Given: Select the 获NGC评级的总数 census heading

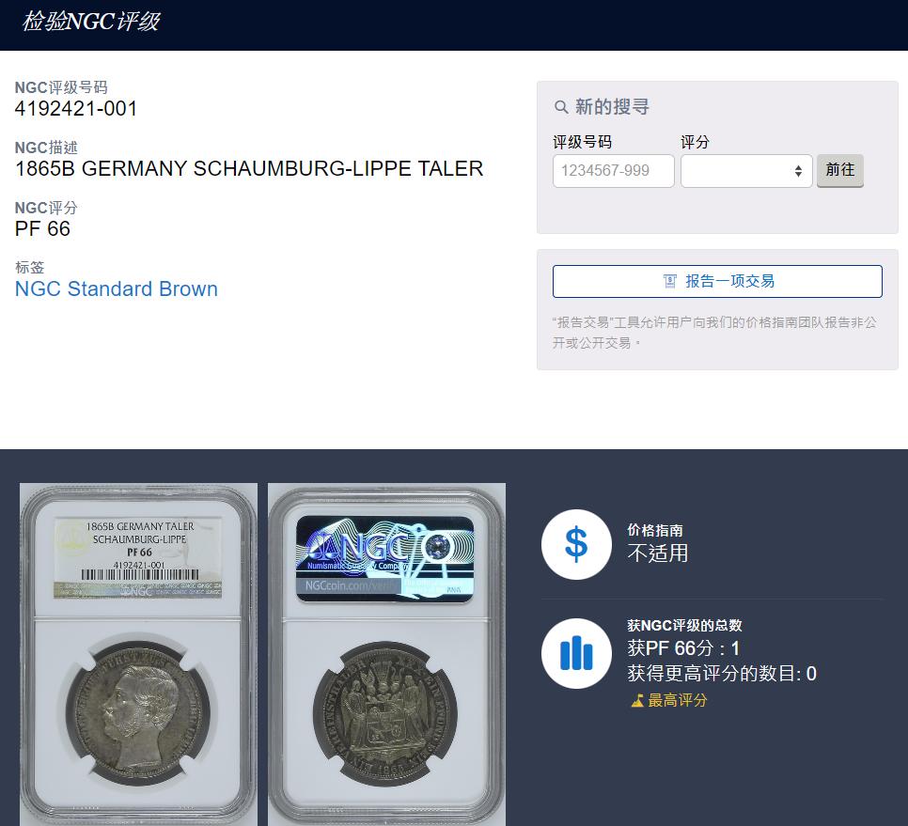Looking at the screenshot, I should (684, 625).
